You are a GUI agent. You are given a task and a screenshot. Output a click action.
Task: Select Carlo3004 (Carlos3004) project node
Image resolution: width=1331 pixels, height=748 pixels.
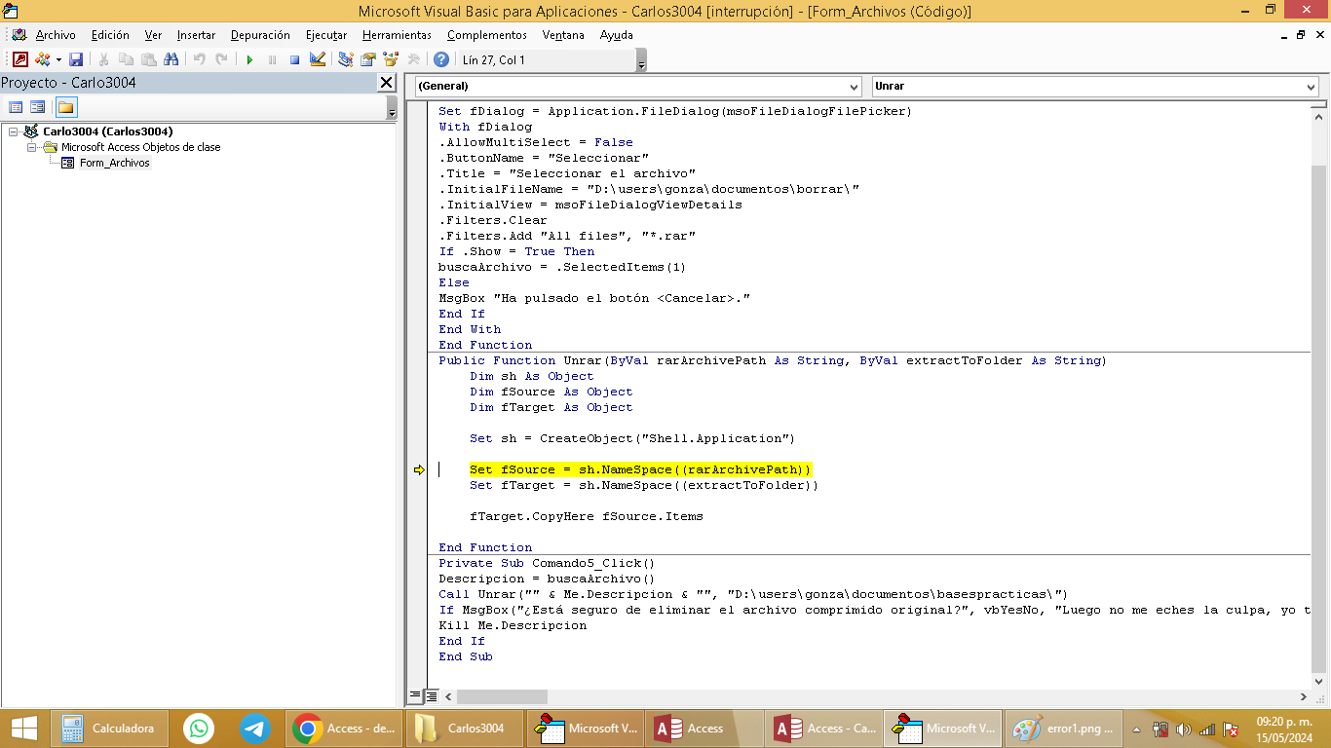(108, 131)
